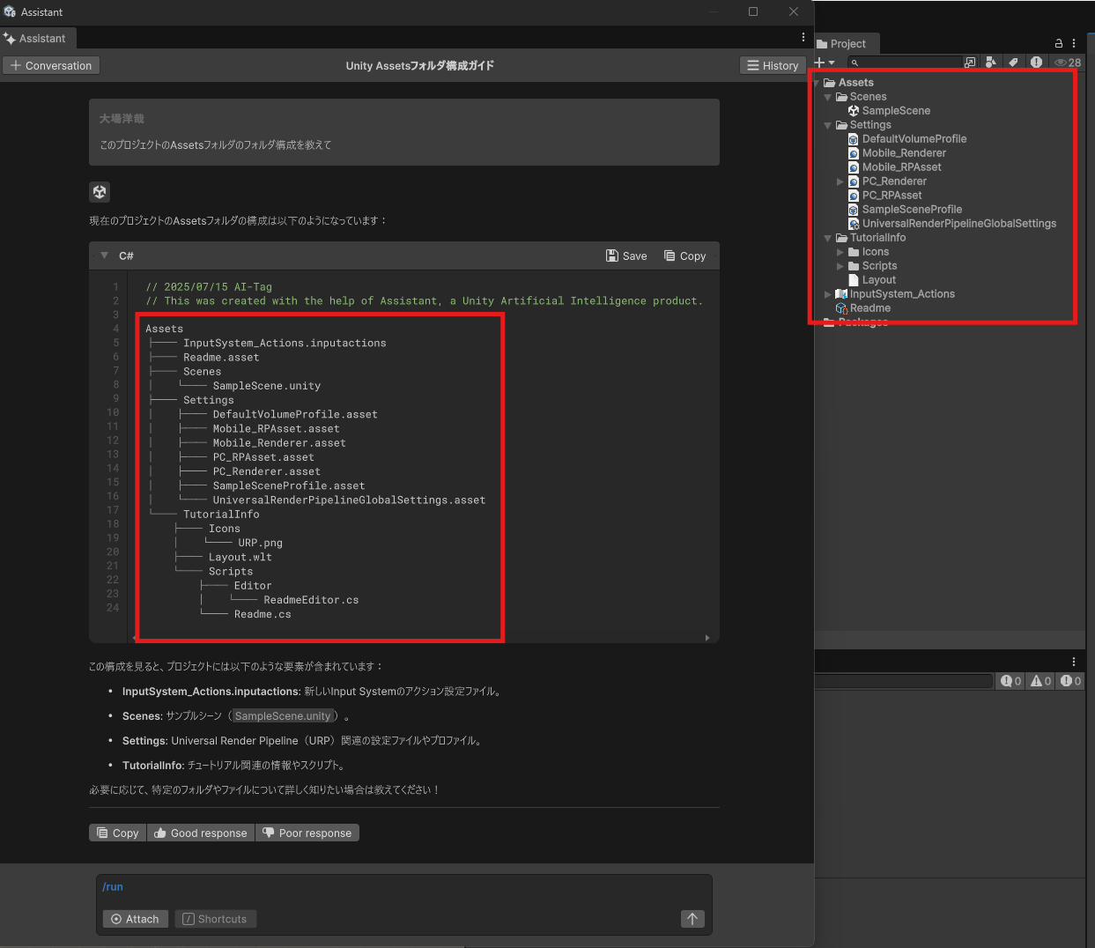Filter assets by label with the tag icon
1095x948 pixels.
[1012, 63]
